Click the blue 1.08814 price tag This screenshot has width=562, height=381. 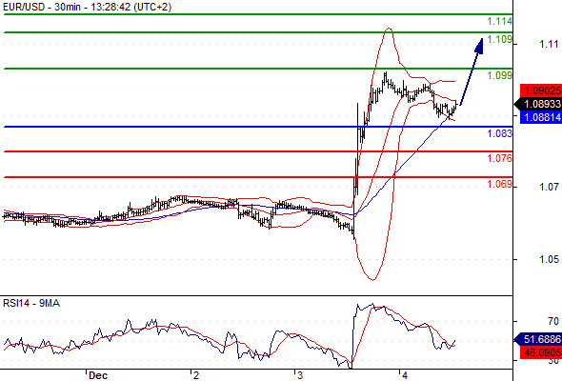point(541,117)
